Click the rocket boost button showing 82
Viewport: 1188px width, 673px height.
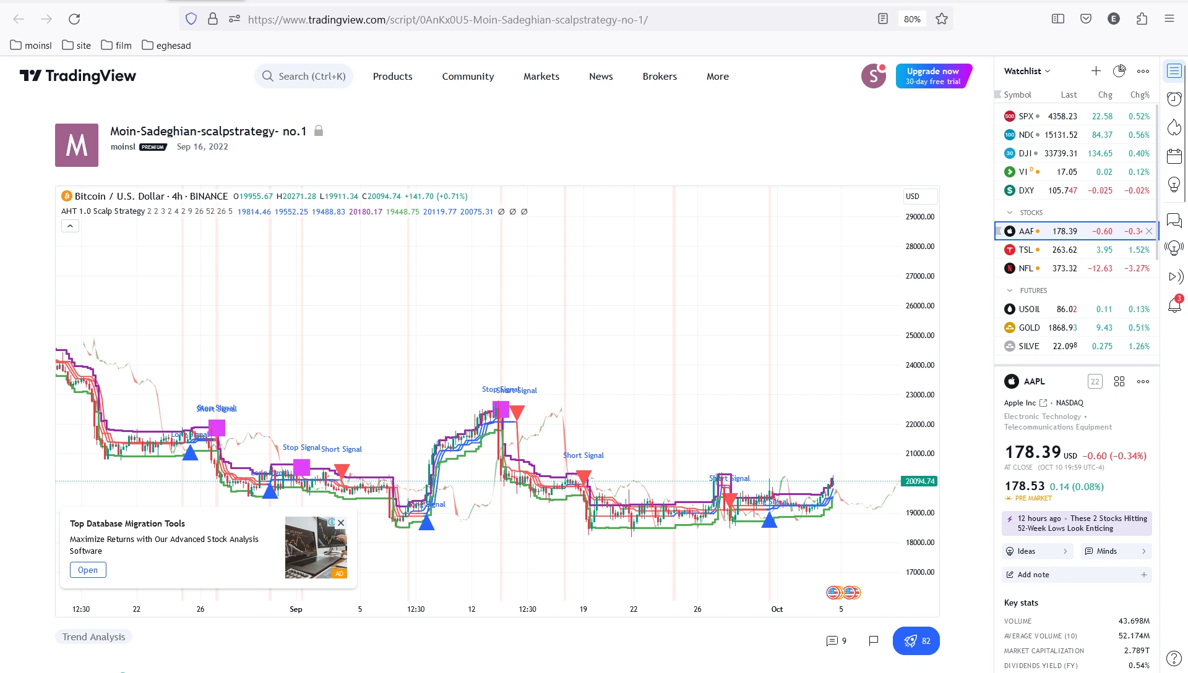point(916,641)
